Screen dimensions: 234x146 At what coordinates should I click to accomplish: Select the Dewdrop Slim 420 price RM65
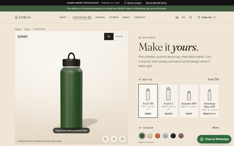[x=206, y=114]
